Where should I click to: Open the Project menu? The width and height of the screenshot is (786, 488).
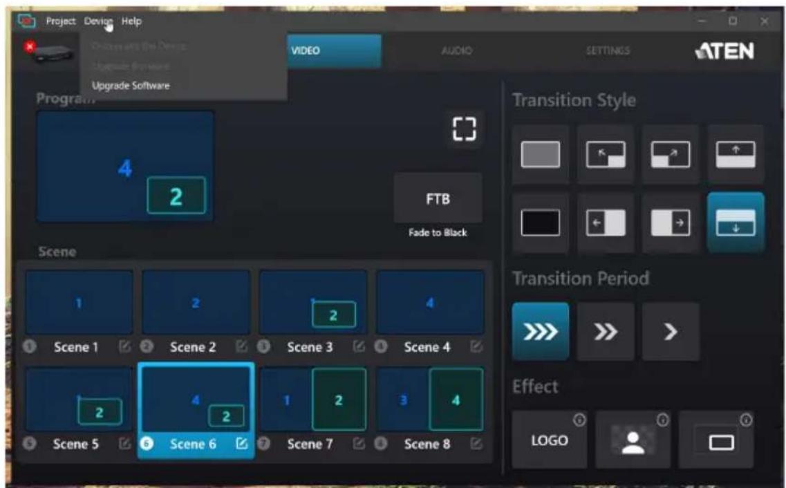pyautogui.click(x=61, y=21)
